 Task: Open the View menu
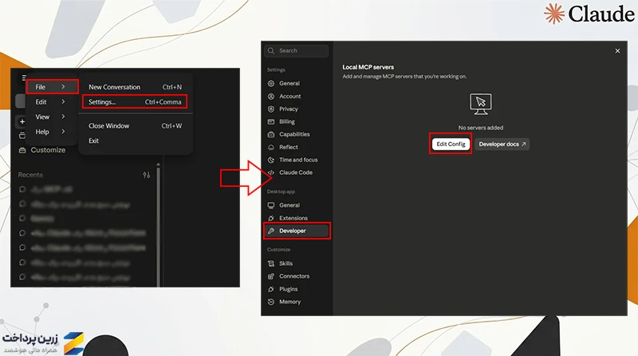(52, 117)
